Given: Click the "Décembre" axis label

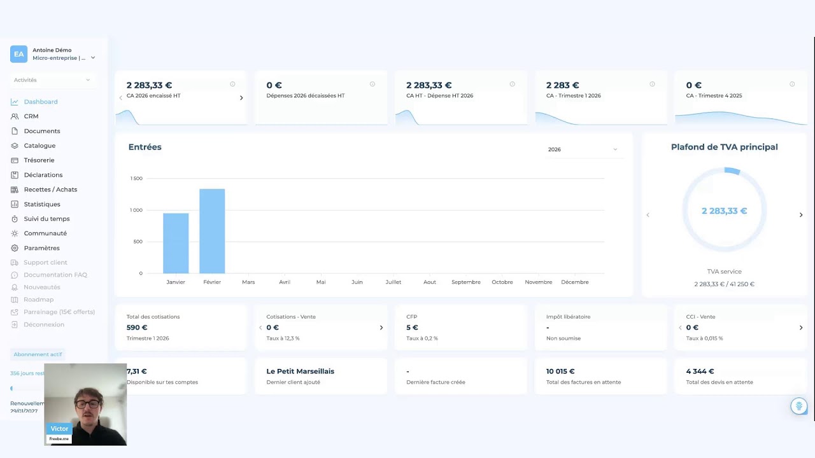Looking at the screenshot, I should (x=575, y=282).
